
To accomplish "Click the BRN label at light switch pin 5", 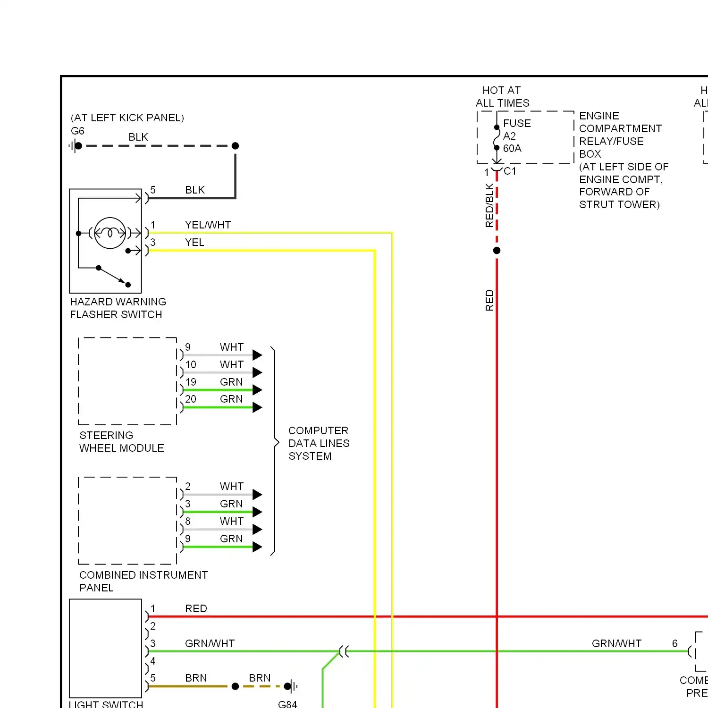I will pos(196,678).
